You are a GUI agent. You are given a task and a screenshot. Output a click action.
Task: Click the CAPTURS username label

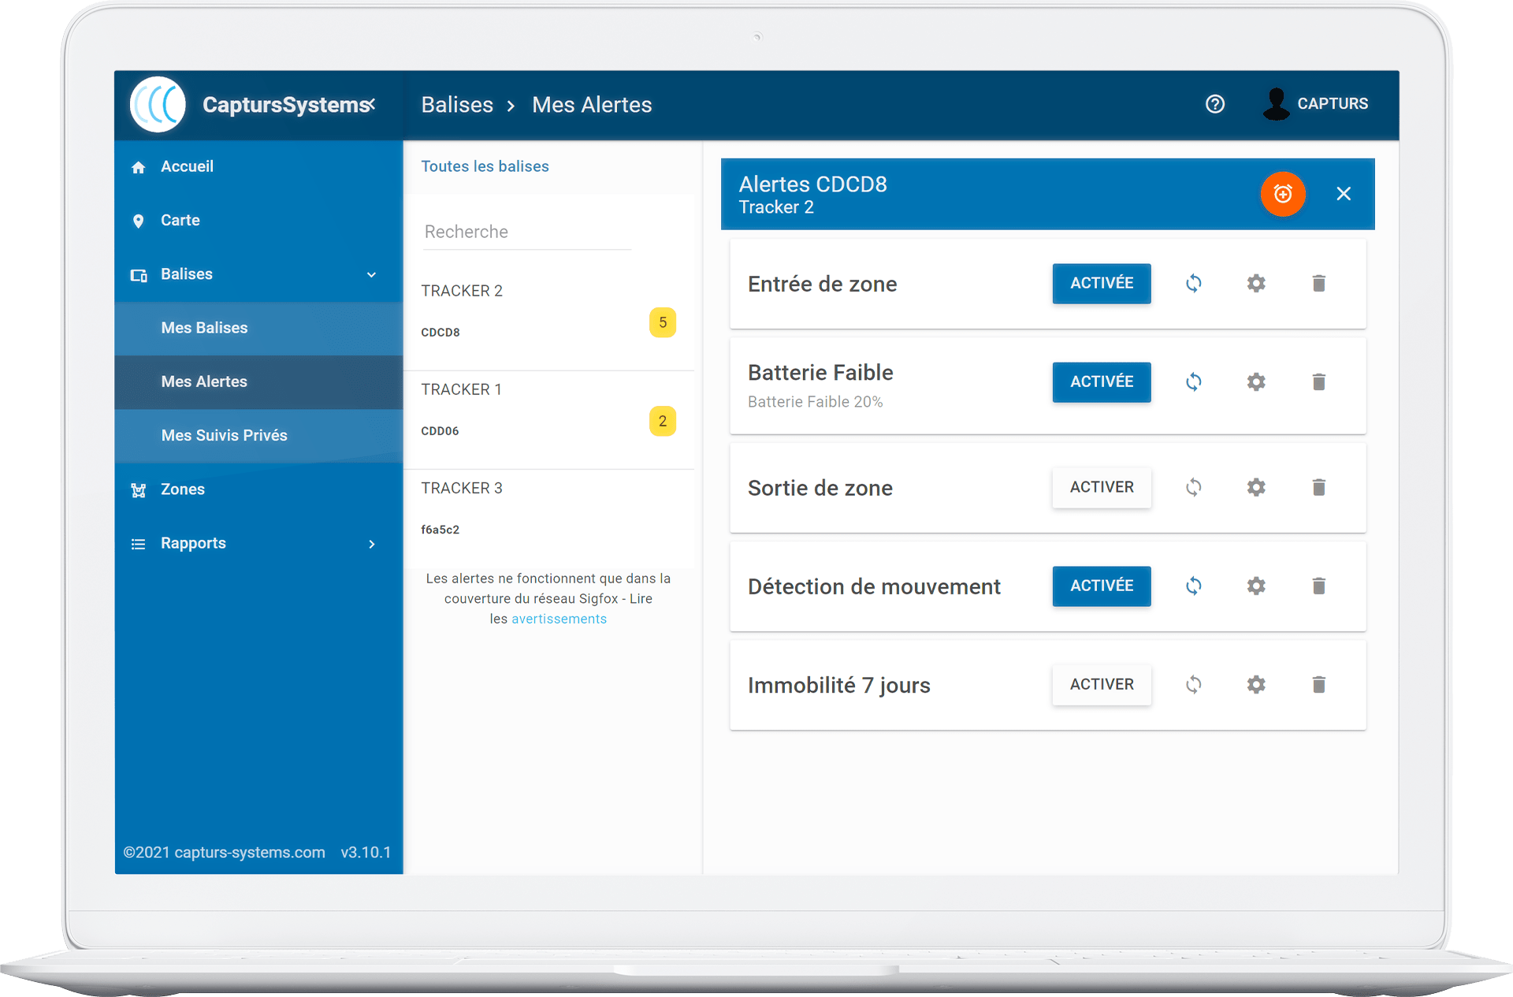point(1333,104)
